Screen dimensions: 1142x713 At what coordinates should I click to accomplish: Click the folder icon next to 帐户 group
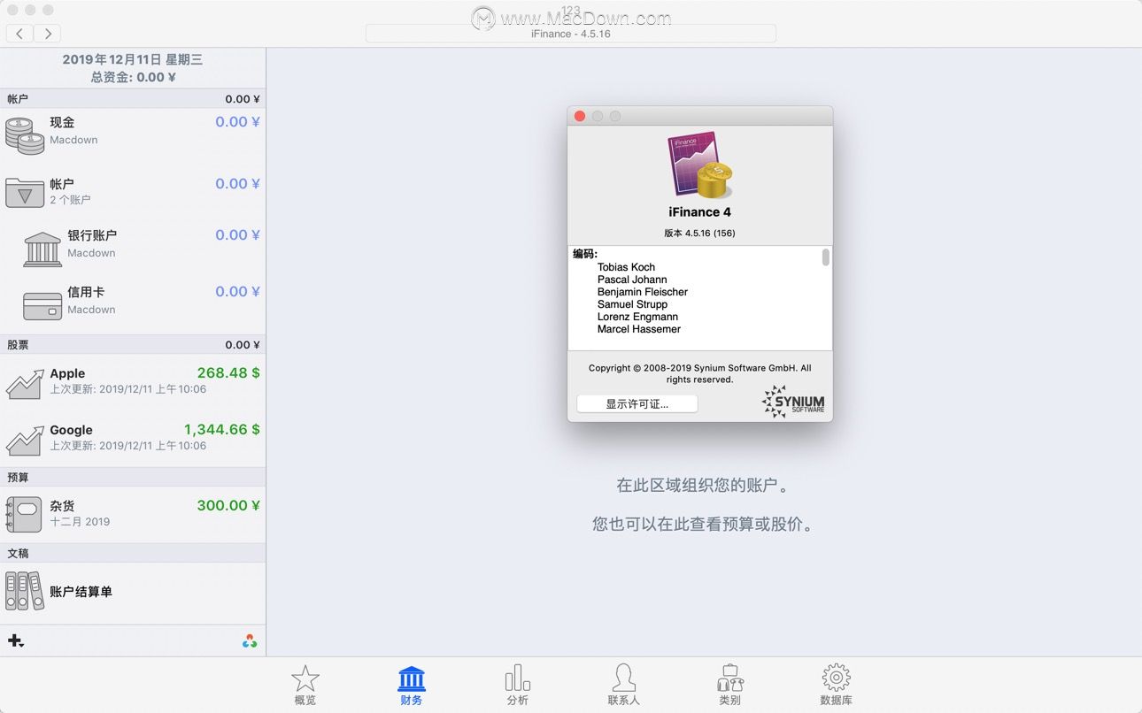click(x=25, y=192)
